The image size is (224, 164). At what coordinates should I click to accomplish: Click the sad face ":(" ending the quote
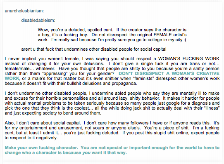pyautogui.click(x=185, y=40)
